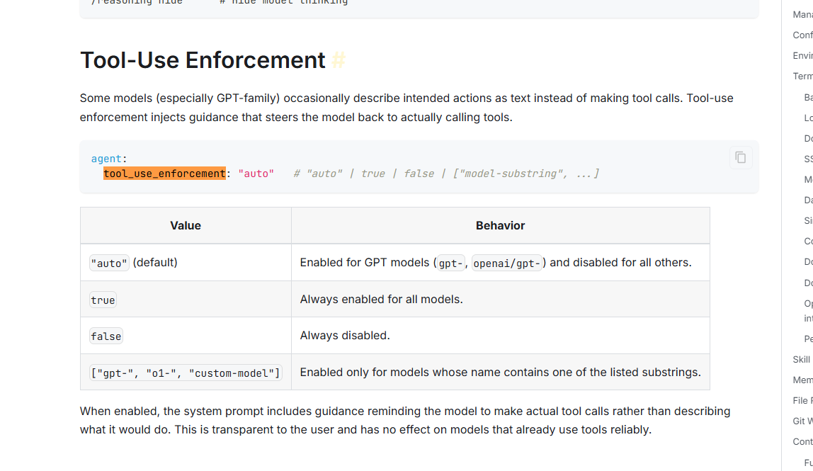Viewport: 813px width, 471px height.
Task: Click the ["gpt-", "o1-", "custom-model"] list cell
Action: point(186,373)
